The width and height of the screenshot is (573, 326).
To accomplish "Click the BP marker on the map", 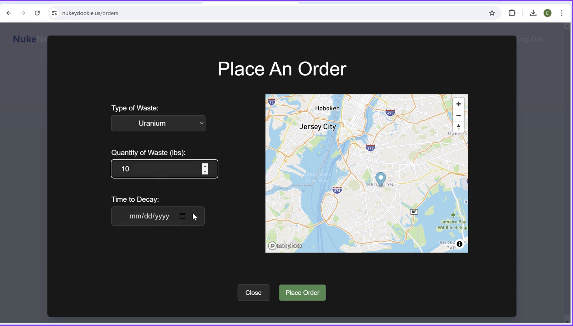I will click(x=414, y=212).
